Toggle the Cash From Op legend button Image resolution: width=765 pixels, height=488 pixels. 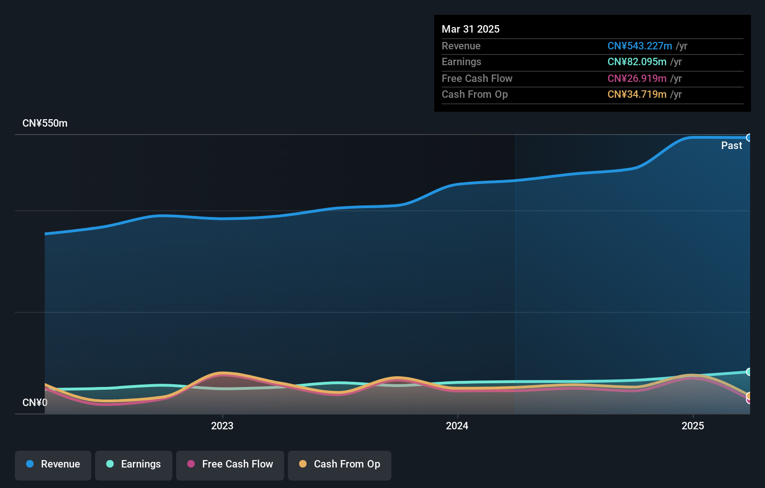[x=340, y=465]
